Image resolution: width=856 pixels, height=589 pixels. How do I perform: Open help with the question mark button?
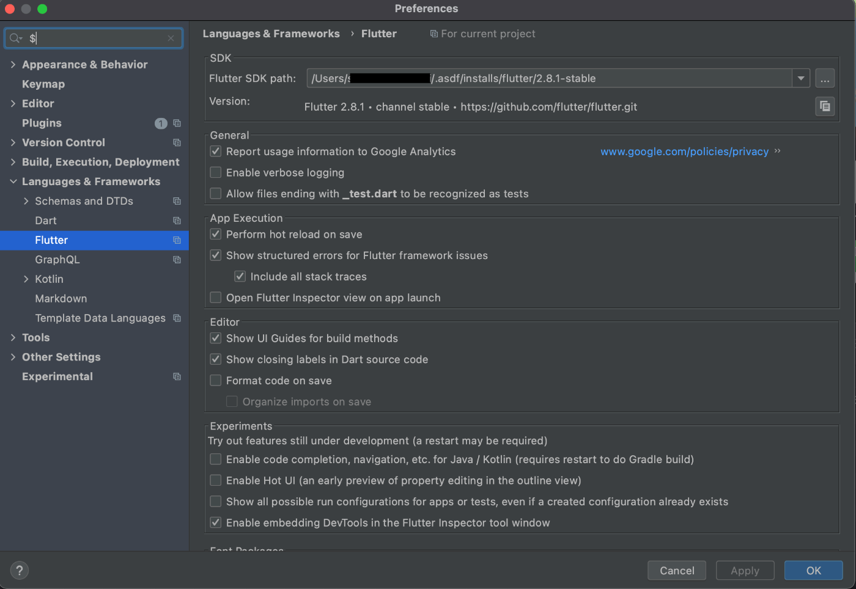click(x=20, y=571)
